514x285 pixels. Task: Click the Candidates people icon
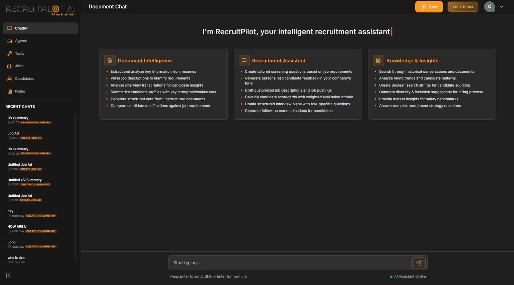[10, 78]
